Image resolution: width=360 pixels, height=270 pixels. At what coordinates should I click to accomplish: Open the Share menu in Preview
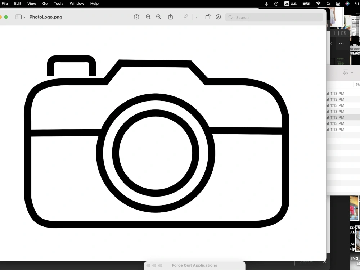(170, 17)
